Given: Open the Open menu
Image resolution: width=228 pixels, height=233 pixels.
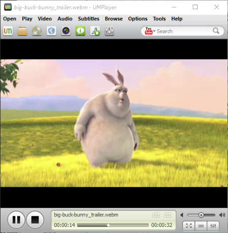Looking at the screenshot, I should pos(10,19).
